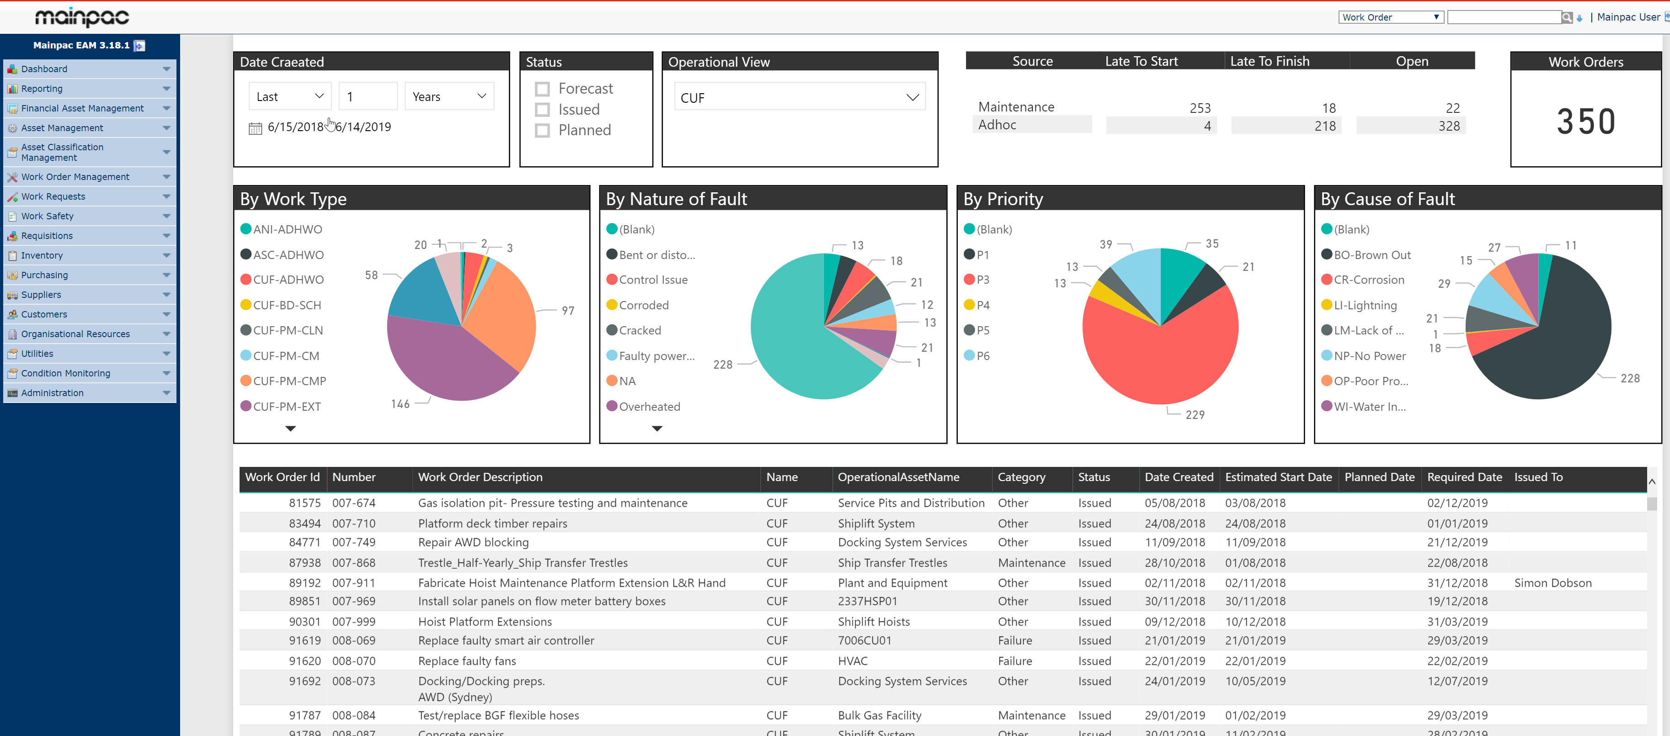Screen dimensions: 1670x736
Task: Check the Issued status filter
Action: 542,109
